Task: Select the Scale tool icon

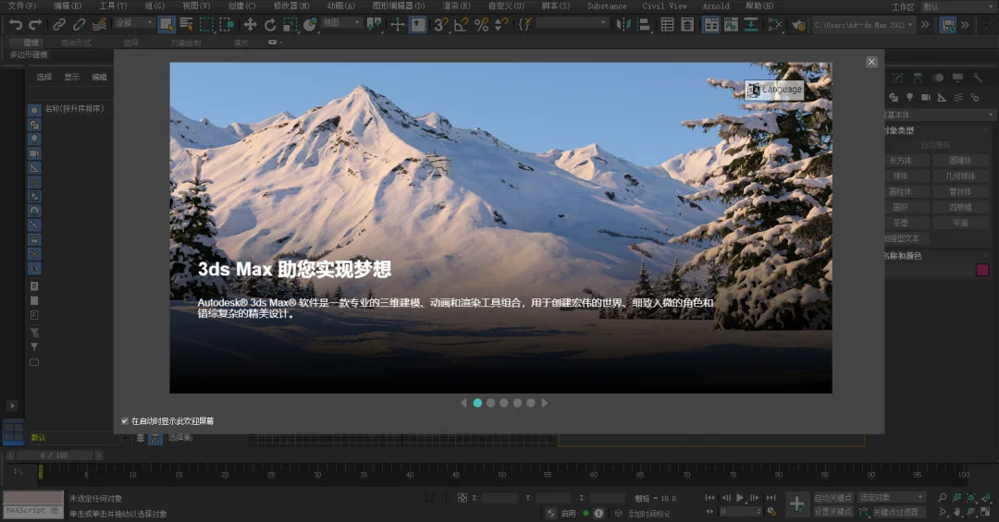Action: click(x=290, y=25)
